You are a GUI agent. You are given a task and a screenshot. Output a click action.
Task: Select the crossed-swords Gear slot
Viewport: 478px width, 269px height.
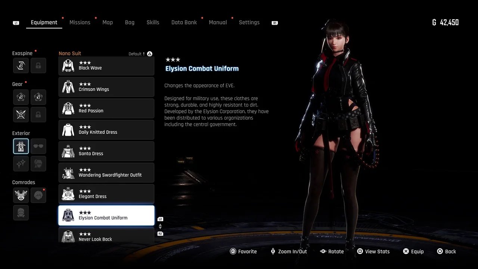click(21, 114)
